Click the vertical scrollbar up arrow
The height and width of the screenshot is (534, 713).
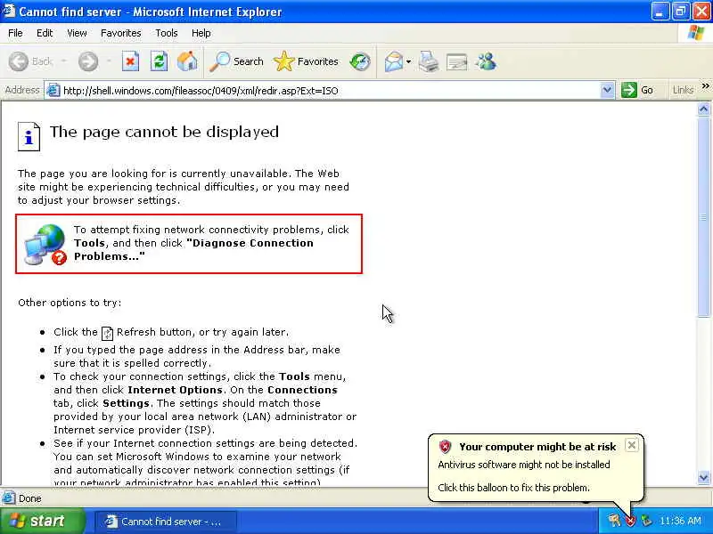click(703, 109)
